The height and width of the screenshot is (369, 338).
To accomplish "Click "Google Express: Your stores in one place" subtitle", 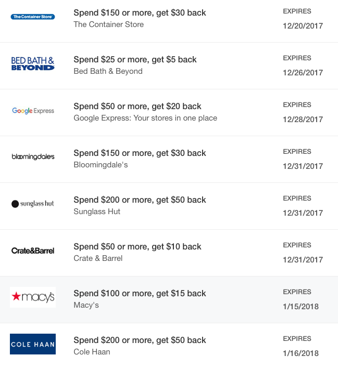I will [145, 118].
